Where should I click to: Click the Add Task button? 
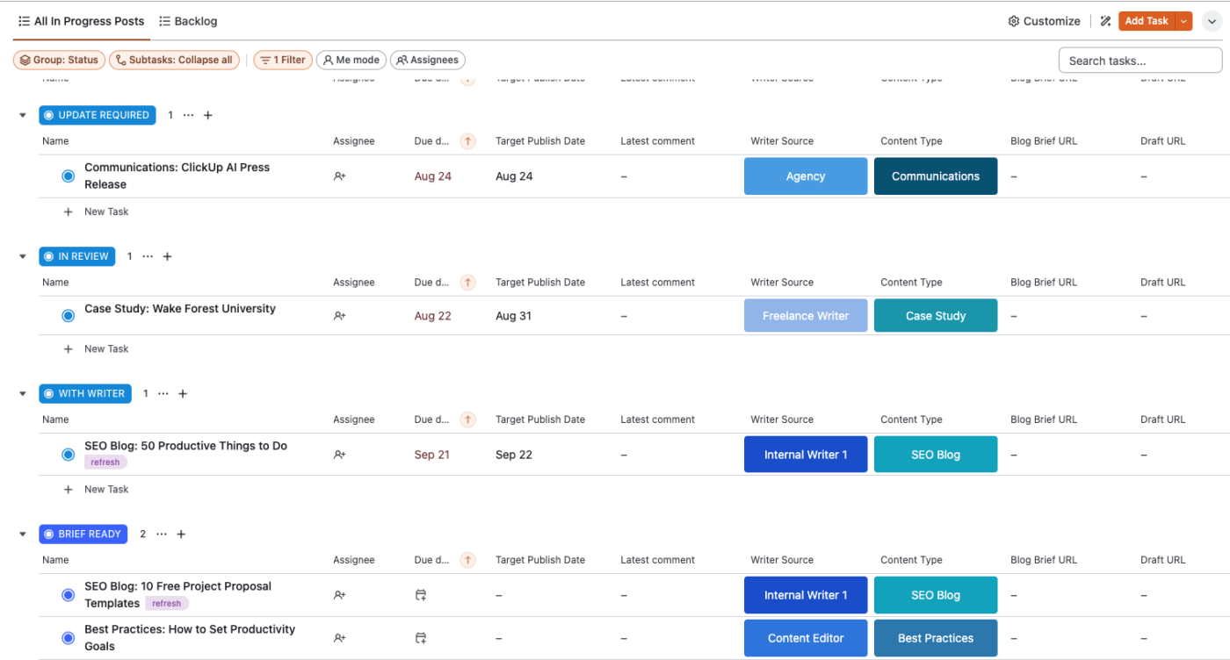click(1146, 21)
